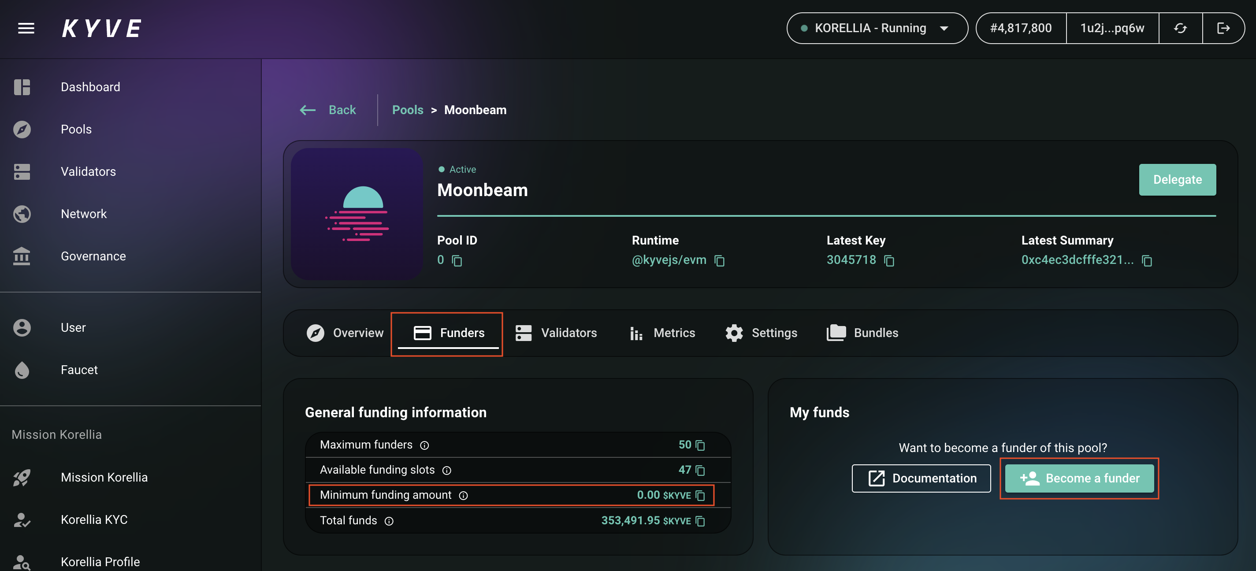The width and height of the screenshot is (1256, 571).
Task: Copy the Latest Summary hash
Action: coord(1147,261)
